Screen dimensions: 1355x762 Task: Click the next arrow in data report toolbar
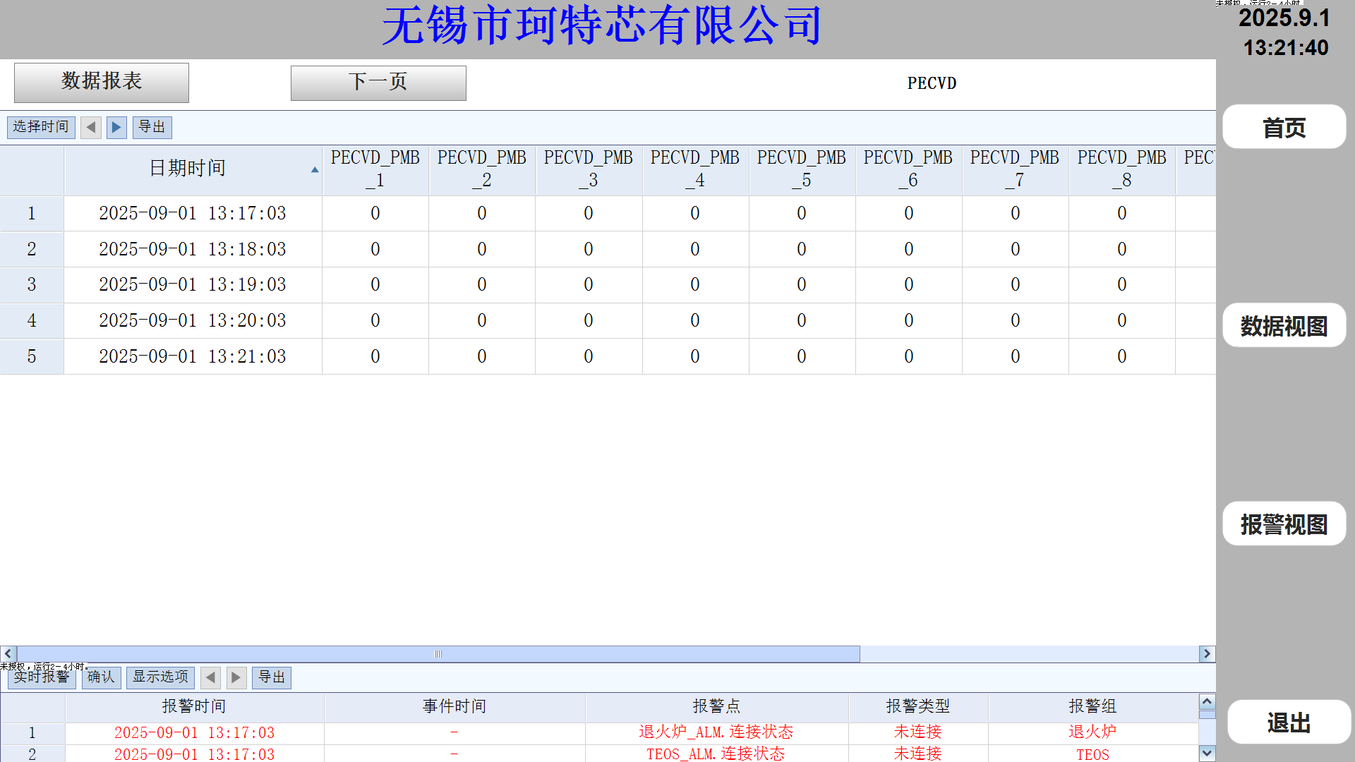(116, 128)
